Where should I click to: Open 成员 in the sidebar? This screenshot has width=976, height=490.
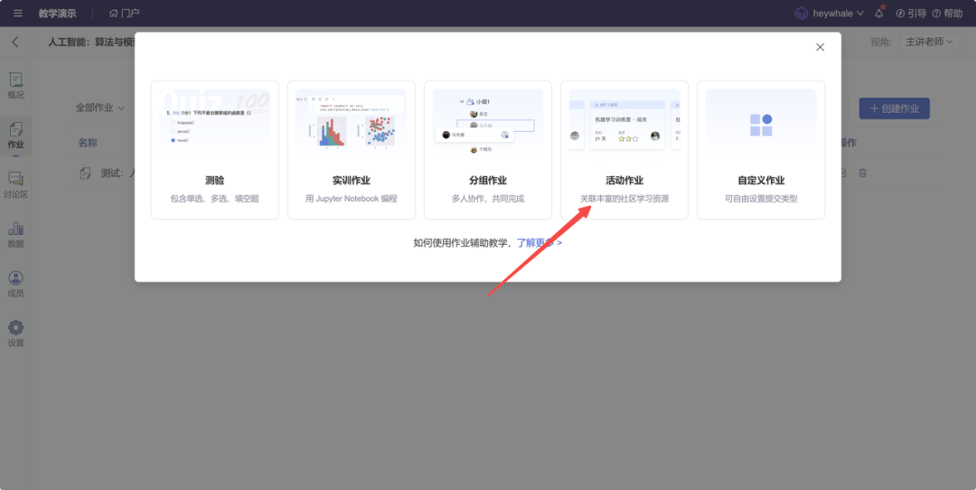pyautogui.click(x=15, y=284)
